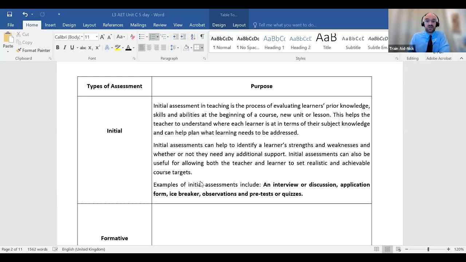
Task: Switch to Read Mode view
Action: click(x=376, y=249)
